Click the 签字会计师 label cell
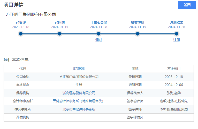 (135, 101)
